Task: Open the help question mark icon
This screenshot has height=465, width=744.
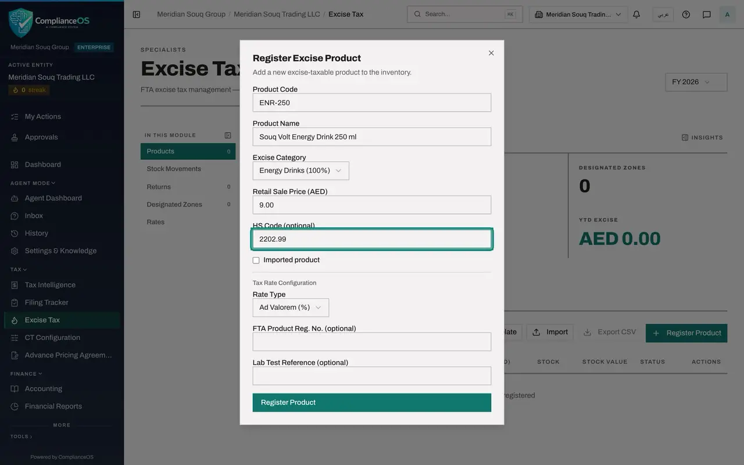Action: [x=686, y=15]
